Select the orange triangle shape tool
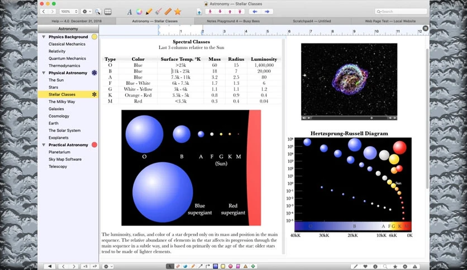Viewport: 467px width, 270px height. point(246,267)
